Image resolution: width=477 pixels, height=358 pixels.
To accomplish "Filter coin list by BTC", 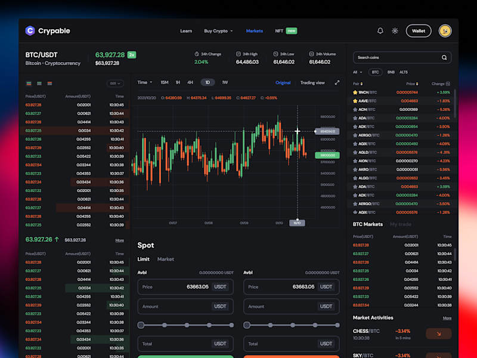I will (x=375, y=72).
